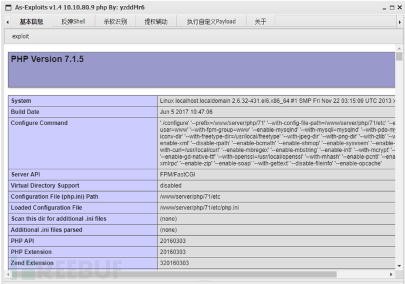Click the Configure Command label

click(x=39, y=123)
